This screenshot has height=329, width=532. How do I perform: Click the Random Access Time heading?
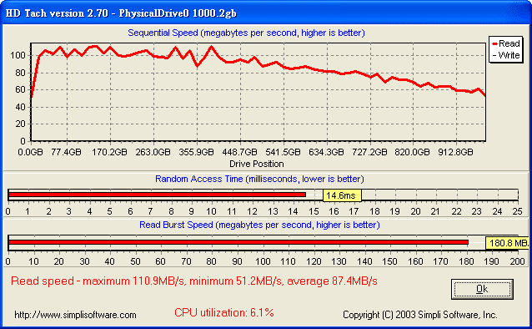259,179
